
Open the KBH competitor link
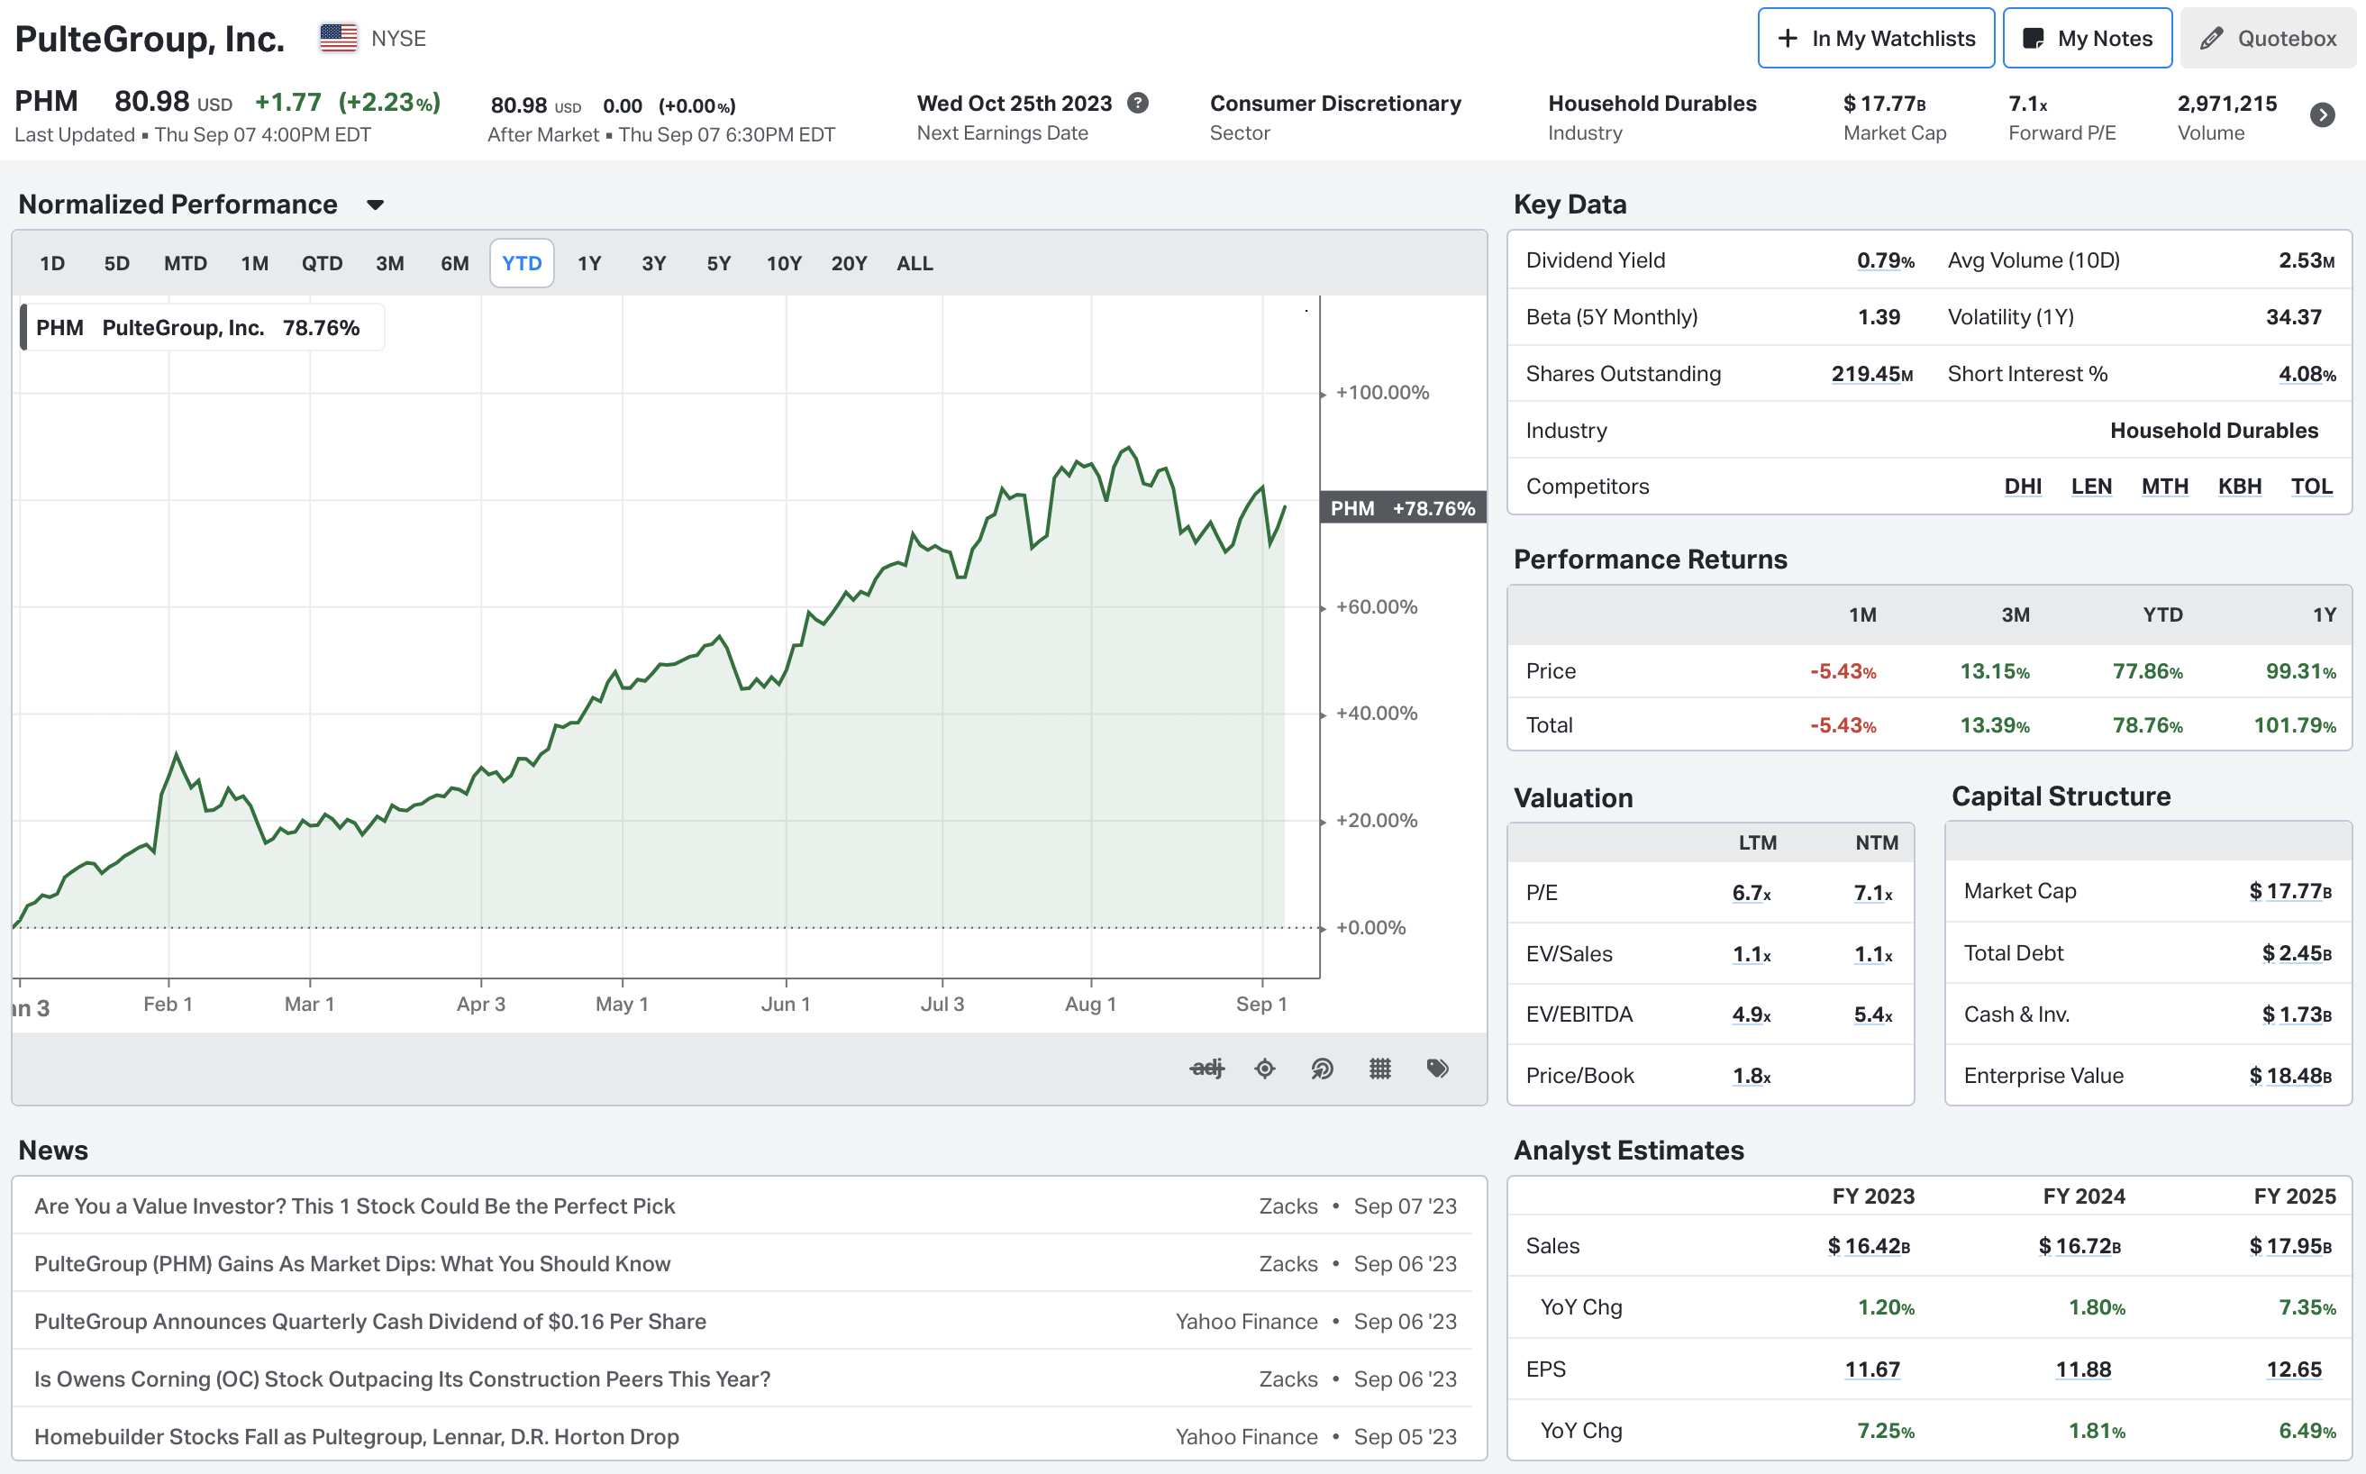point(2239,487)
